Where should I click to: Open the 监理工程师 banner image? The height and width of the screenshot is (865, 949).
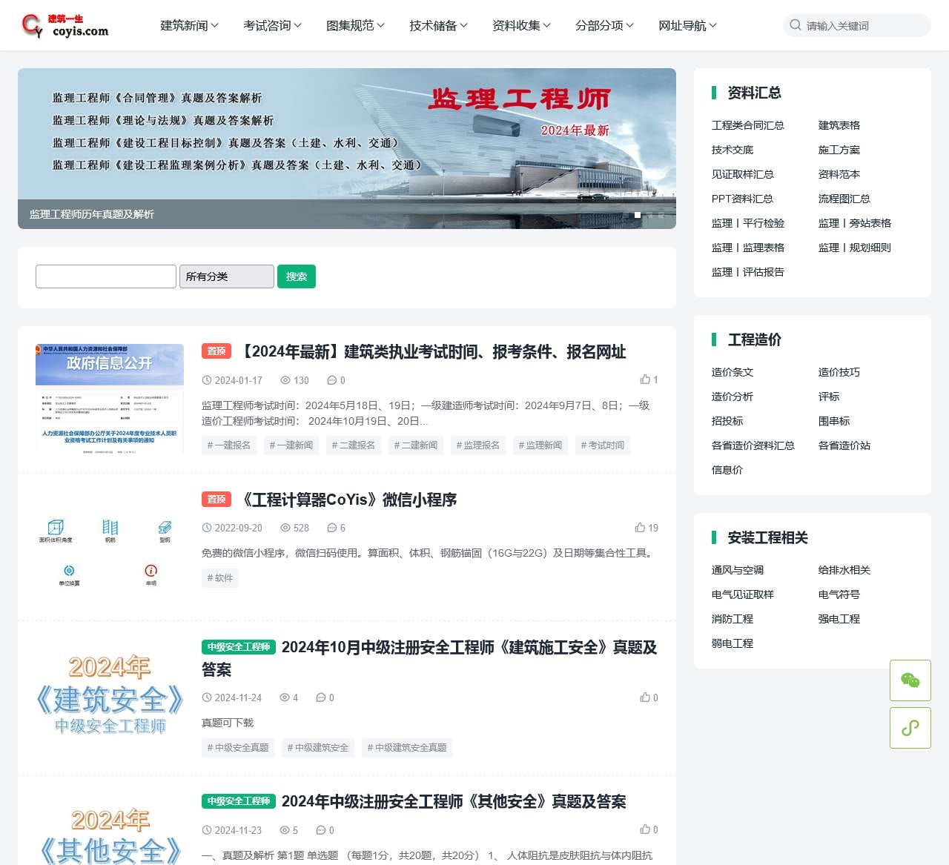pos(347,148)
